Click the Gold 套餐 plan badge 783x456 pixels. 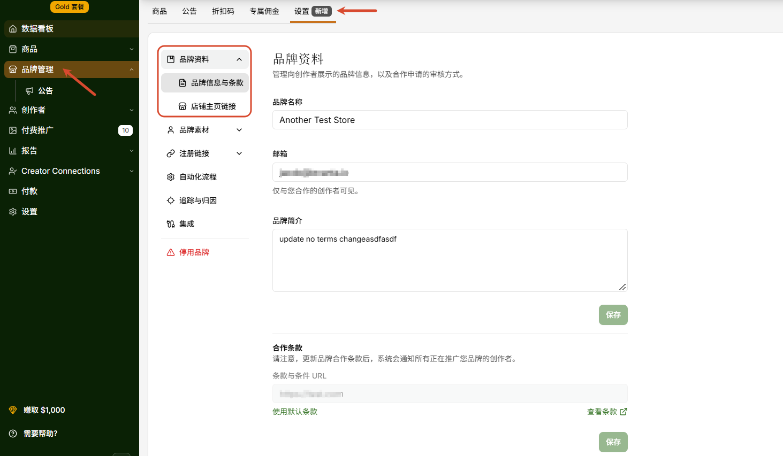click(x=70, y=7)
